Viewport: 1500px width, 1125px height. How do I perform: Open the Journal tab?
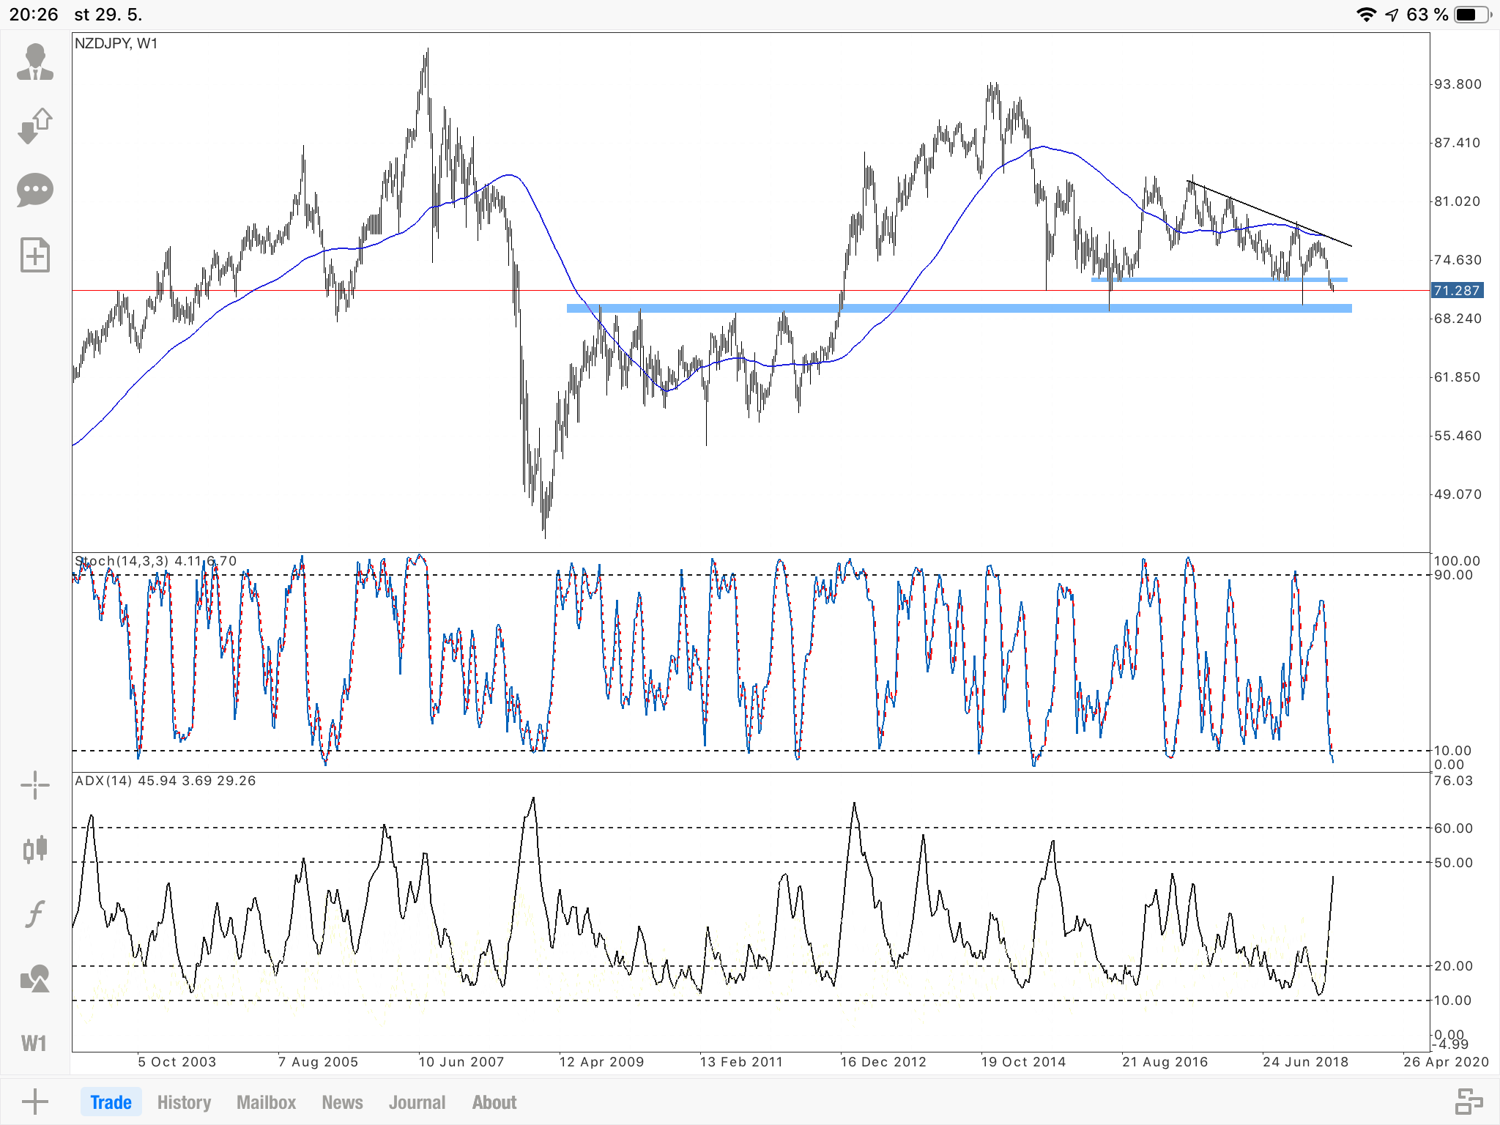(417, 1102)
